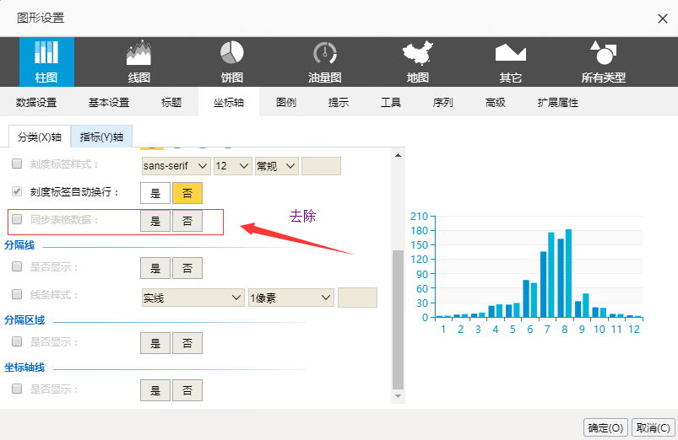Set 同步表格数据 to 是

tap(155, 221)
